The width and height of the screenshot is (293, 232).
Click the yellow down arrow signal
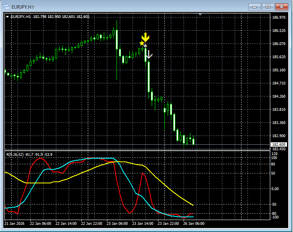(x=146, y=37)
